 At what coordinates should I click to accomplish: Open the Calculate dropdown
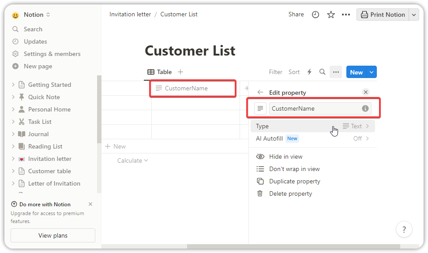(133, 160)
